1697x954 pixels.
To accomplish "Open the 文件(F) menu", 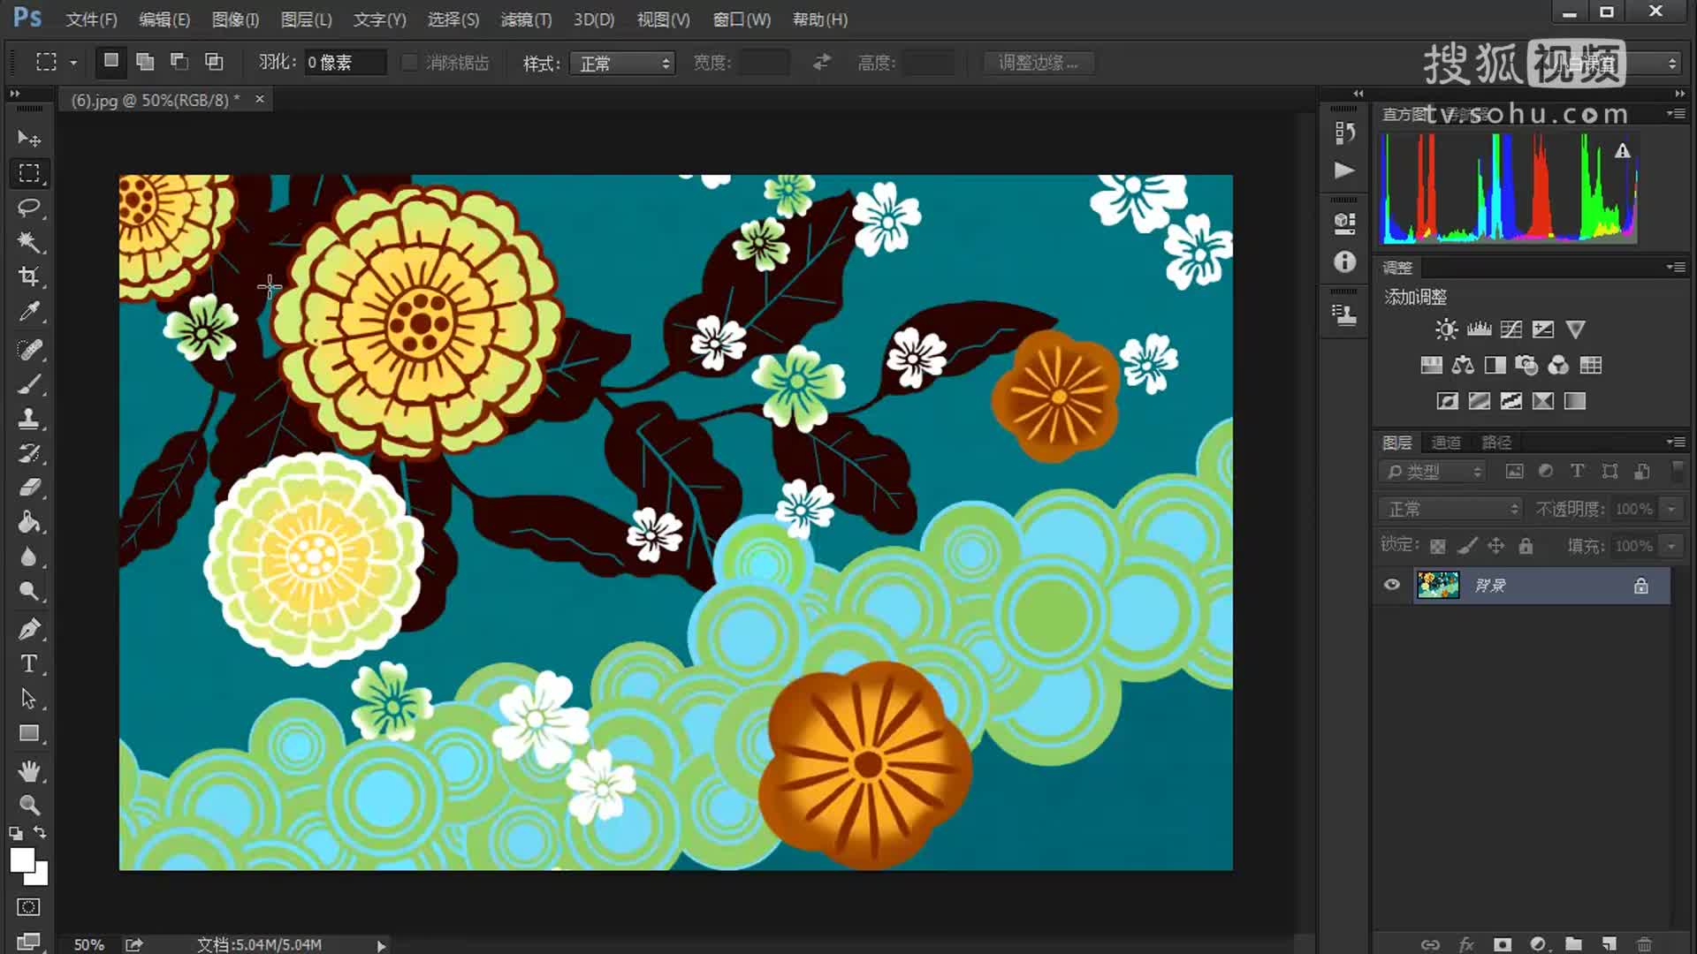I will click(x=91, y=19).
